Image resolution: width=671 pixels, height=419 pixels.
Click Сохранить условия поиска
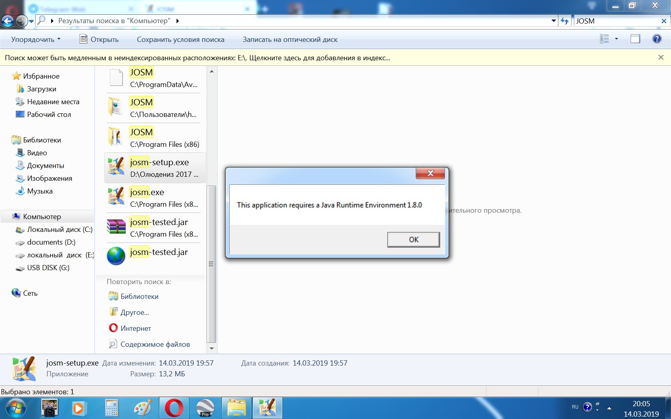tap(181, 39)
